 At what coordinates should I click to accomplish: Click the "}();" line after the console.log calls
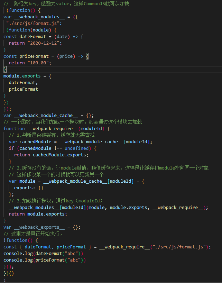9,267
